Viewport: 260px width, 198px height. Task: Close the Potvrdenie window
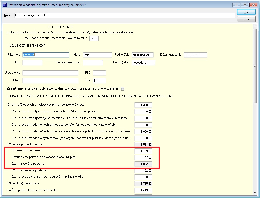coord(253,5)
